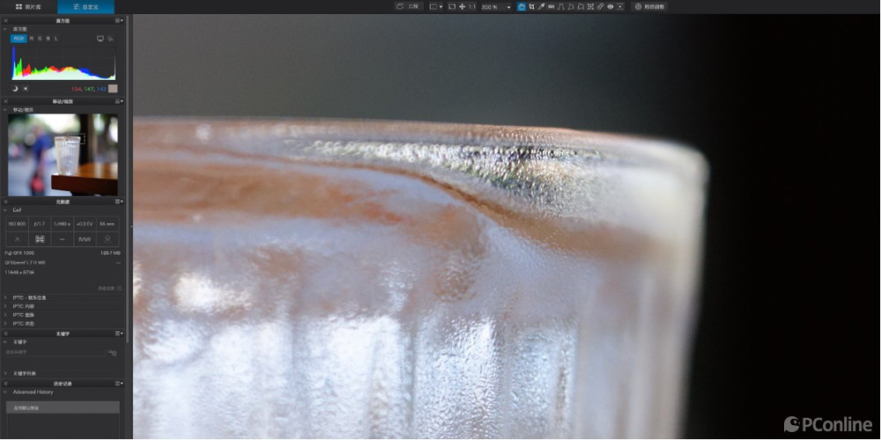This screenshot has height=440, width=881.
Task: Toggle the red-eye/eye tool icon
Action: 611,7
